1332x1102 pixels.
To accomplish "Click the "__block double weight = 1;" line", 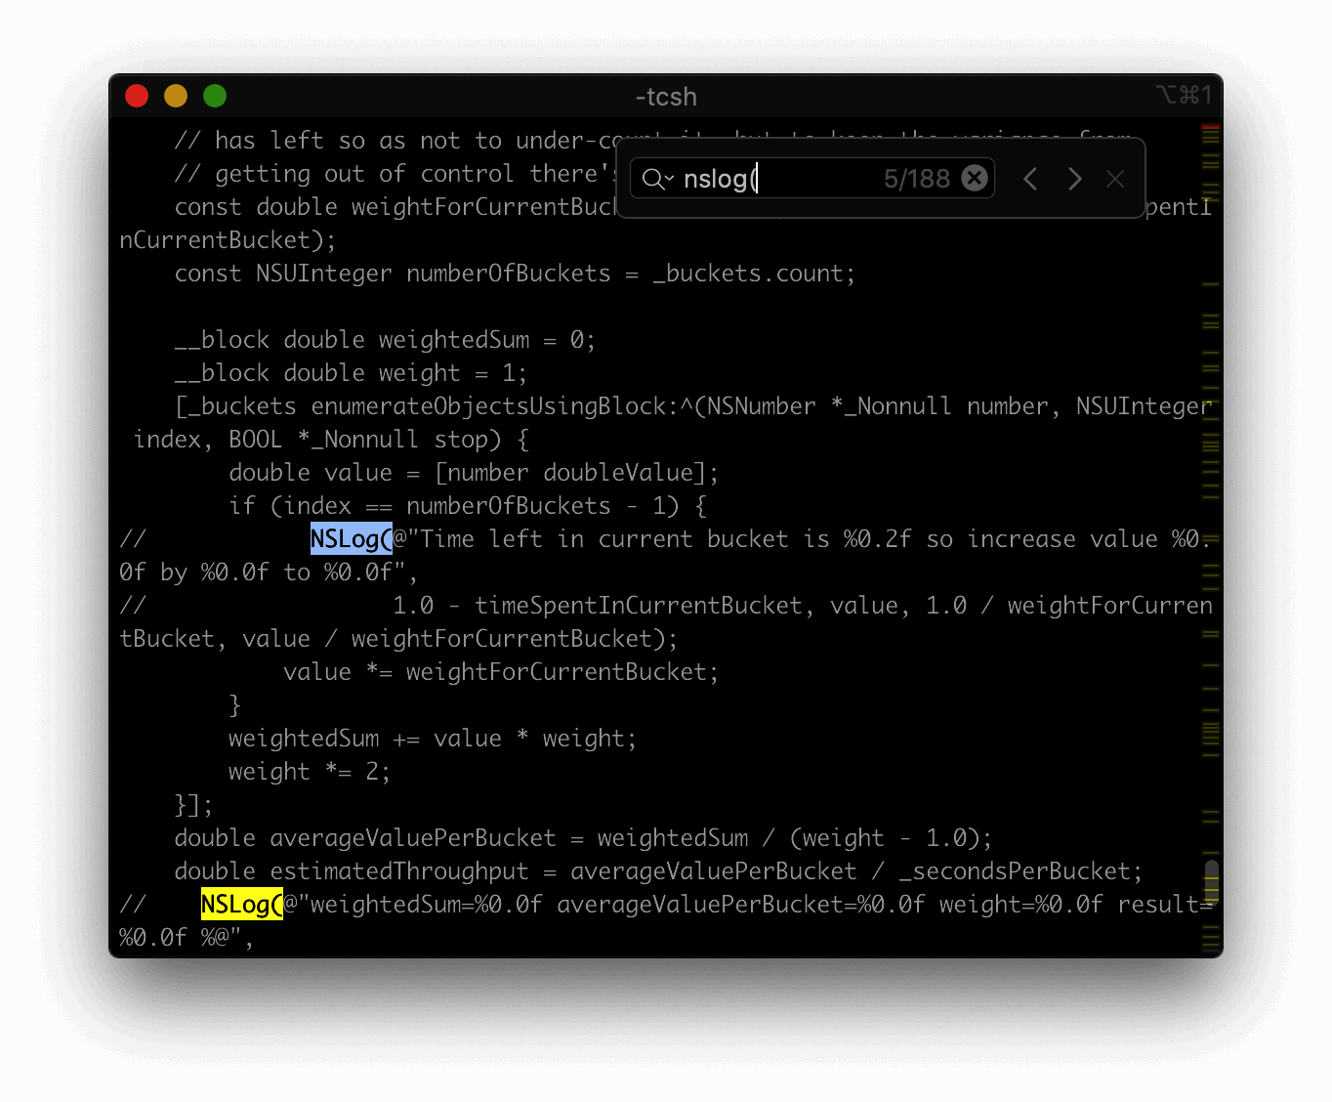I will (x=351, y=373).
